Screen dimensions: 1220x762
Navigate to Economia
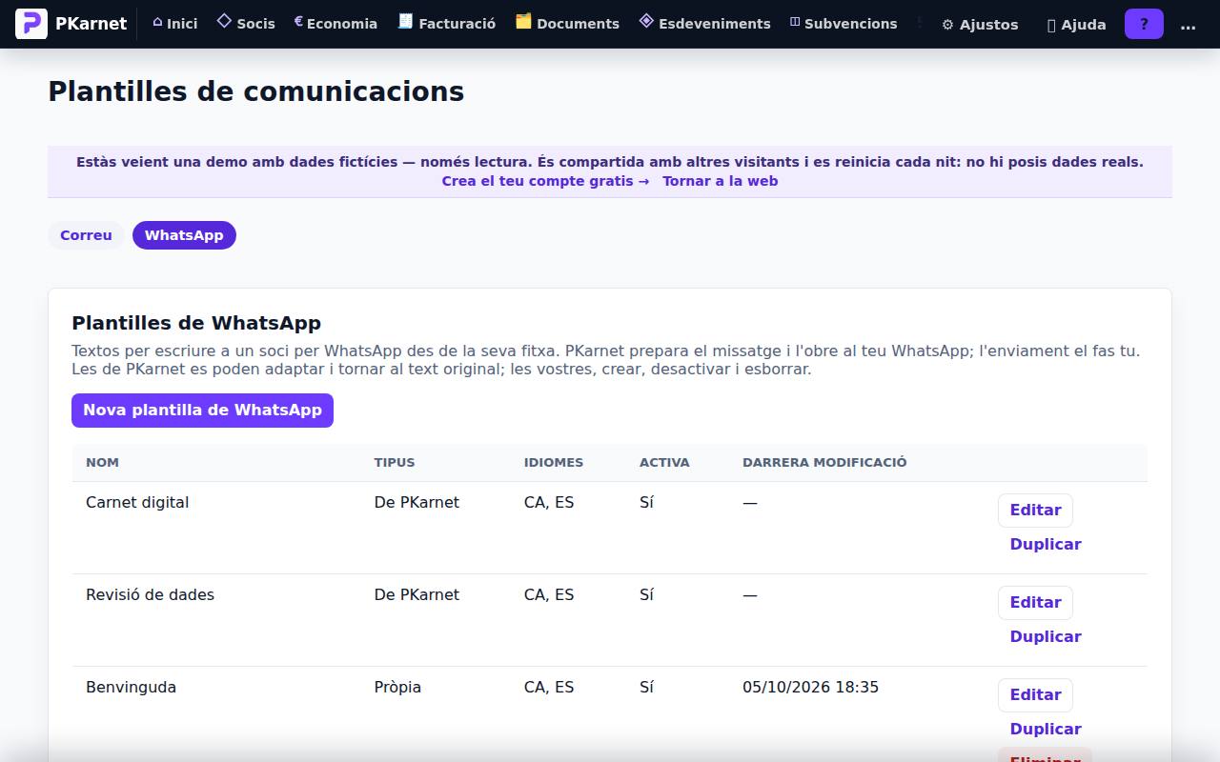click(x=335, y=24)
